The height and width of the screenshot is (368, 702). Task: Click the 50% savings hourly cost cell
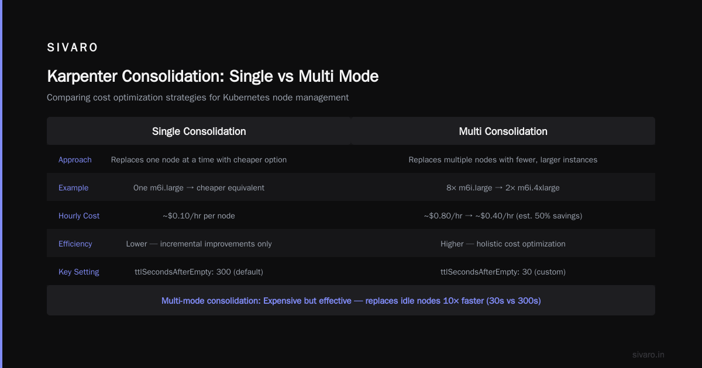tap(503, 216)
